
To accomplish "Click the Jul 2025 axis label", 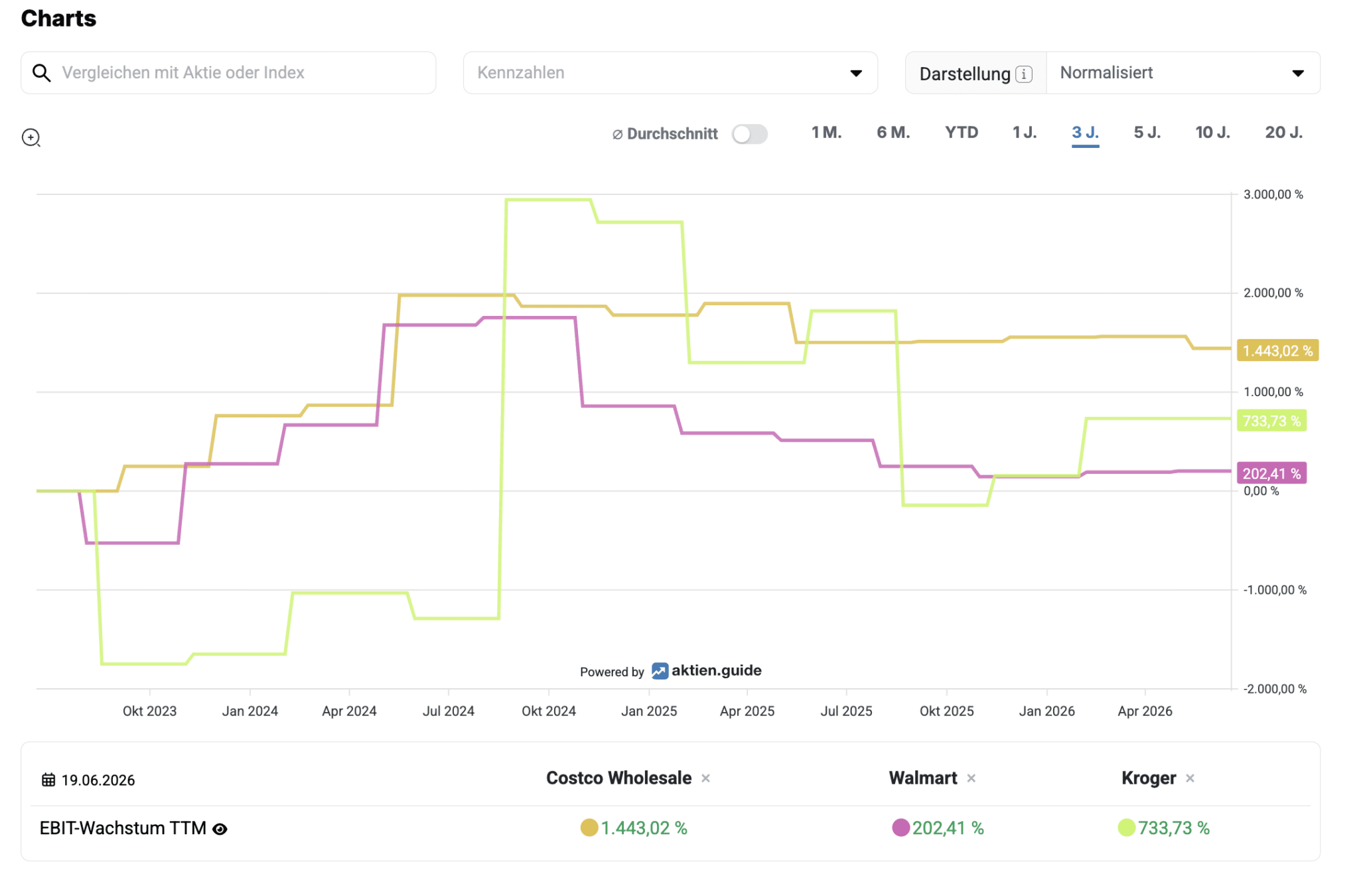I will click(846, 711).
